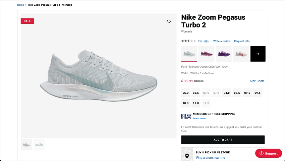Viewport: 285px width, 161px height.
Task: Open the Support help chat button
Action: (x=269, y=153)
